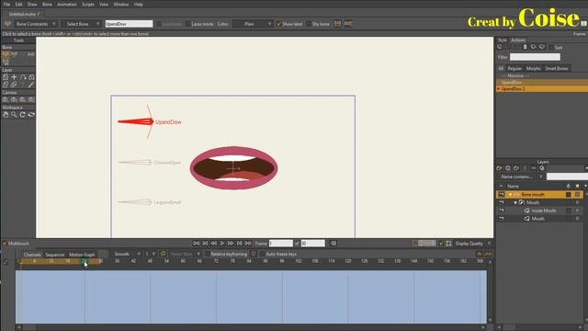Select the Eyedropper layer tool
This screenshot has height=331, width=588.
click(x=31, y=85)
